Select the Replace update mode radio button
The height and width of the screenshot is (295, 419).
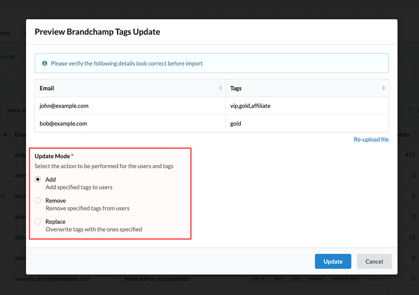(x=38, y=221)
